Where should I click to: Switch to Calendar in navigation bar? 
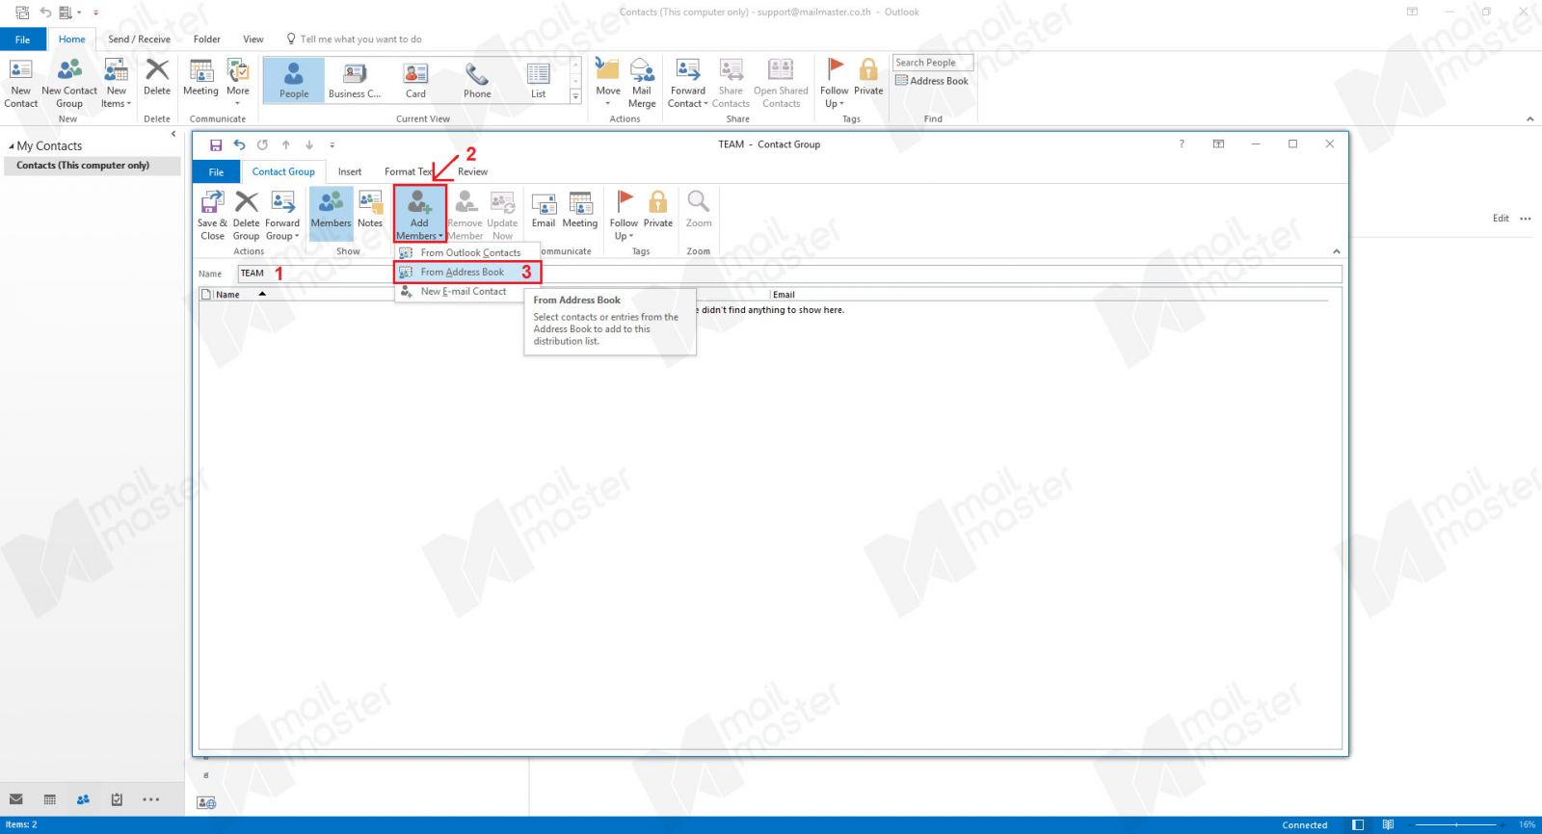[x=50, y=799]
